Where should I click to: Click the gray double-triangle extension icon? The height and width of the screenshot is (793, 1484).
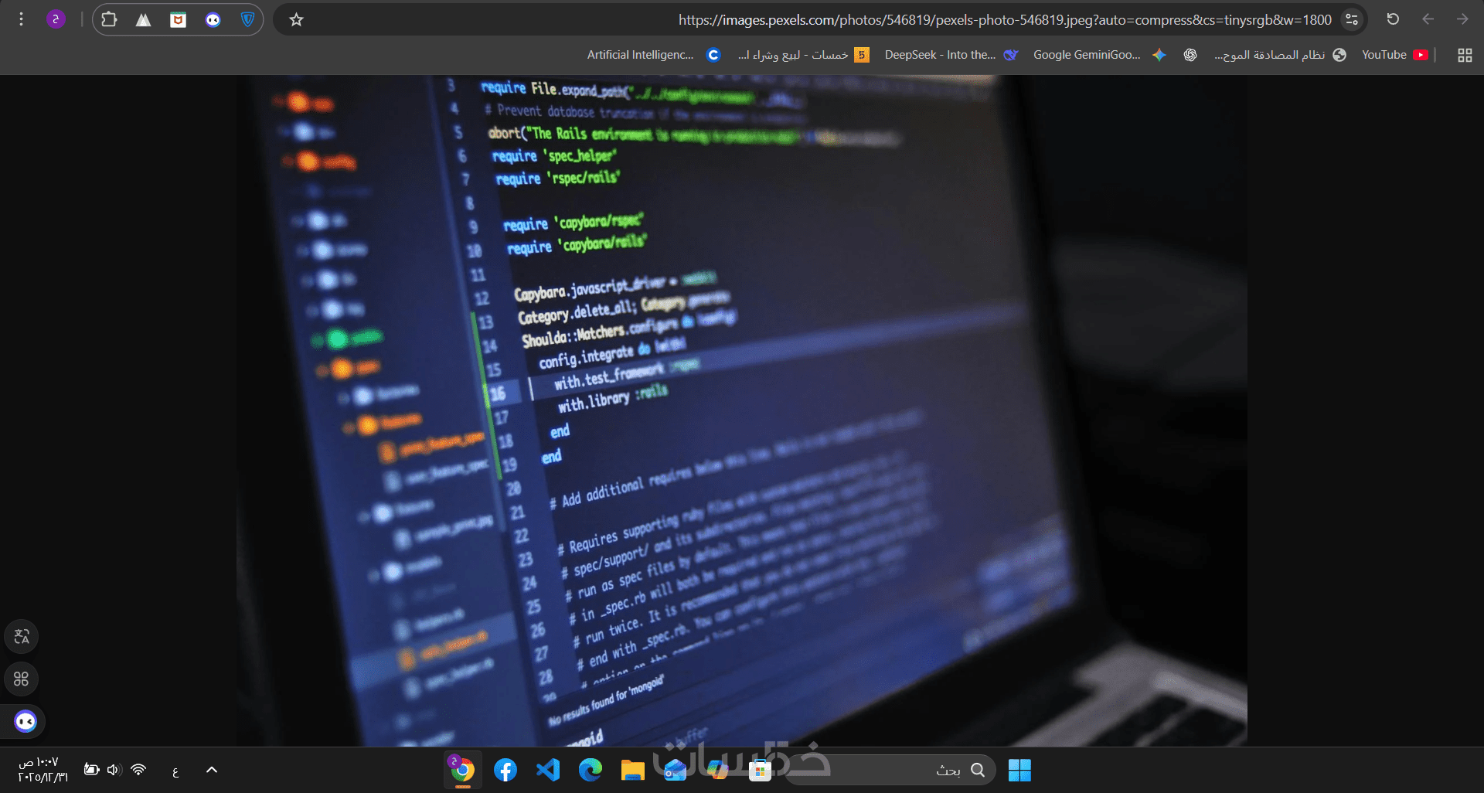144,19
